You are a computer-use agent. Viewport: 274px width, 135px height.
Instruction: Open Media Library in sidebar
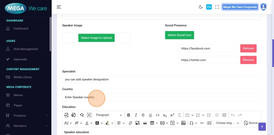coord(23,77)
